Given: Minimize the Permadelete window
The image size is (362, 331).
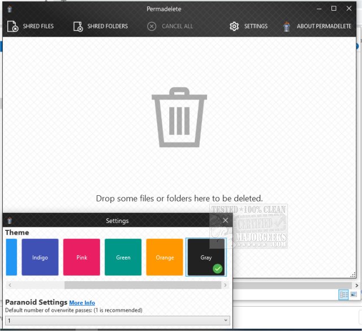Looking at the screenshot, I should [x=319, y=9].
